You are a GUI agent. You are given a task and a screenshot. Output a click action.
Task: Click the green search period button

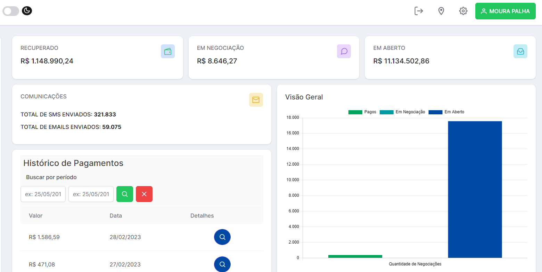(x=125, y=194)
